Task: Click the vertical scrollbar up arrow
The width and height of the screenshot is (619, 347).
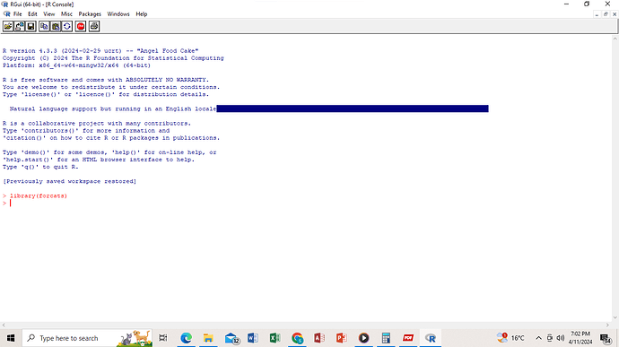Action: pyautogui.click(x=615, y=39)
